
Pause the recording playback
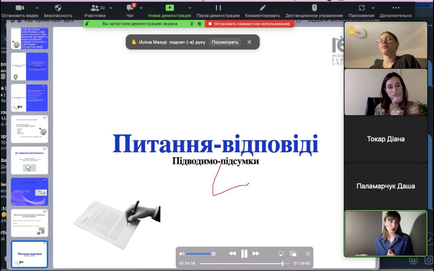pyautogui.click(x=244, y=253)
